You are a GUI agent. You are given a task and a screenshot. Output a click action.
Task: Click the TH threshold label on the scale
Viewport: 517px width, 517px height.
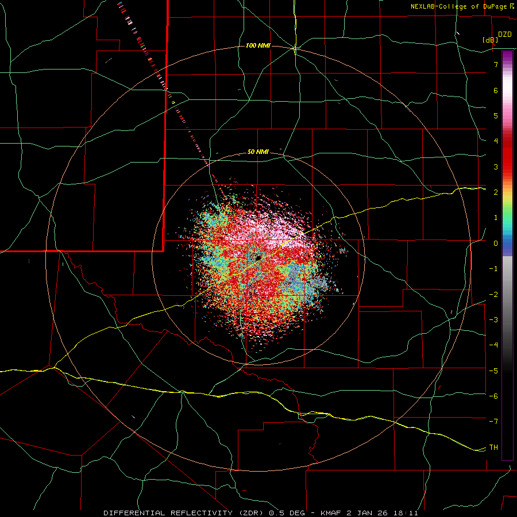pos(493,447)
